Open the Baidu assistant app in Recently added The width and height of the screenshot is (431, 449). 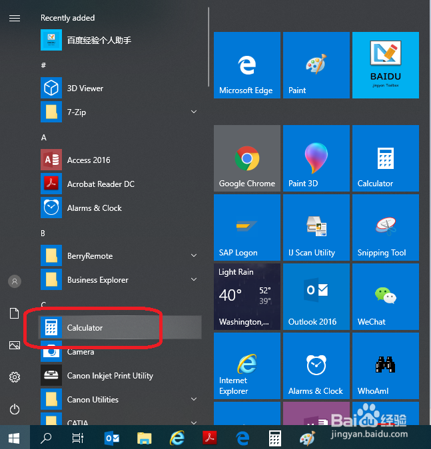click(120, 40)
